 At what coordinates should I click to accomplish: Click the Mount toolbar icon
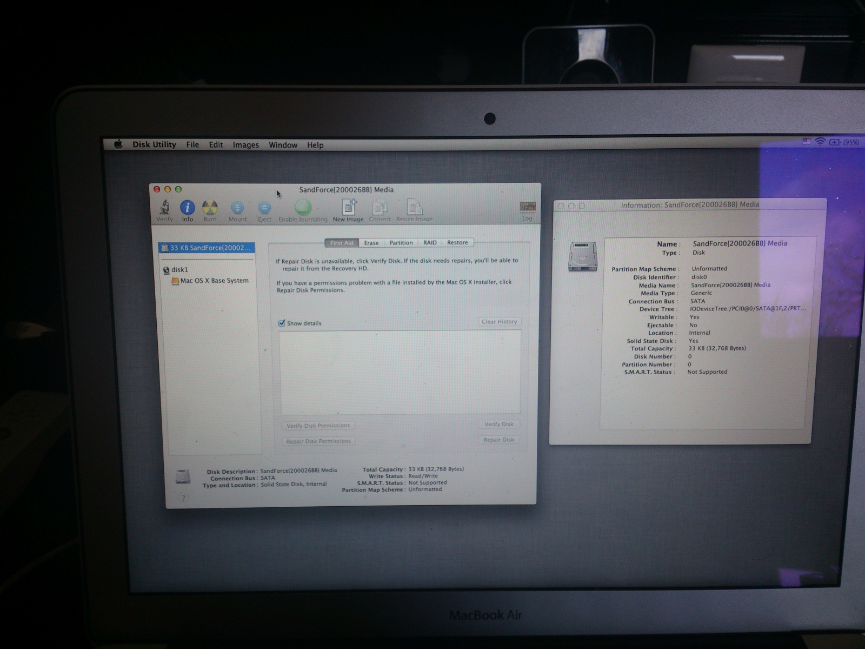[237, 208]
